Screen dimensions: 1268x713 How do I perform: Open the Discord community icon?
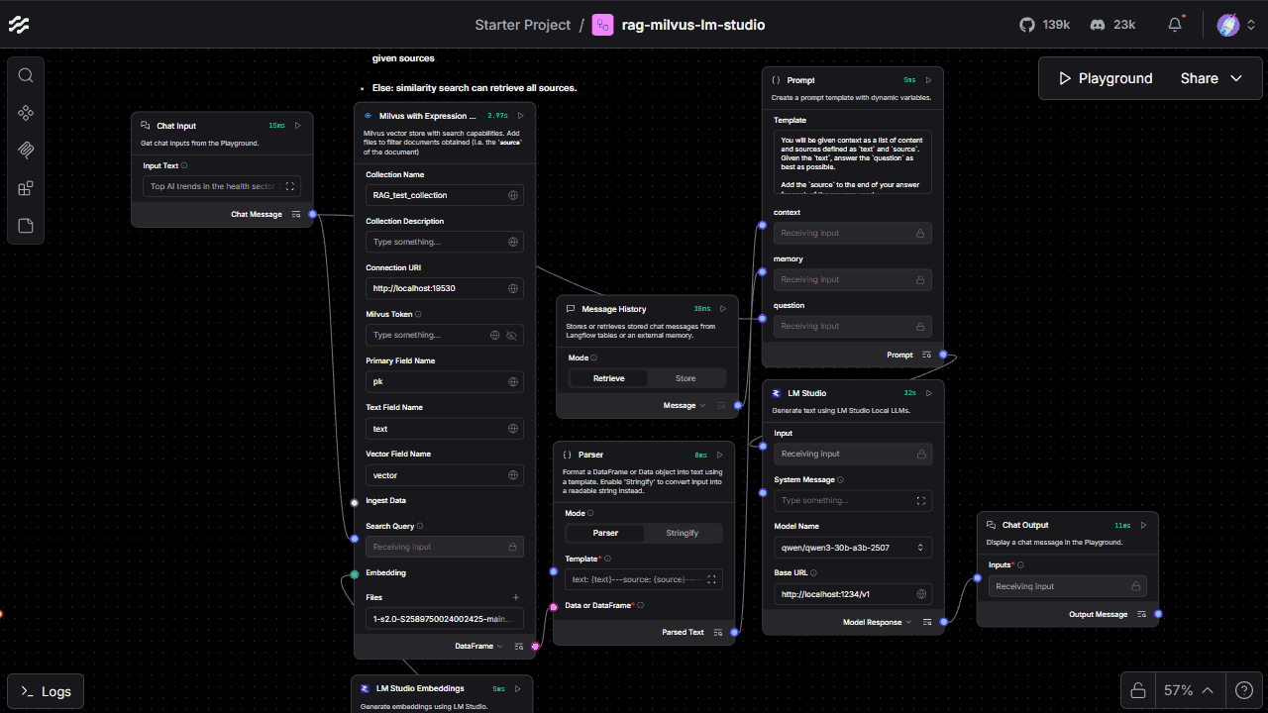coord(1098,25)
